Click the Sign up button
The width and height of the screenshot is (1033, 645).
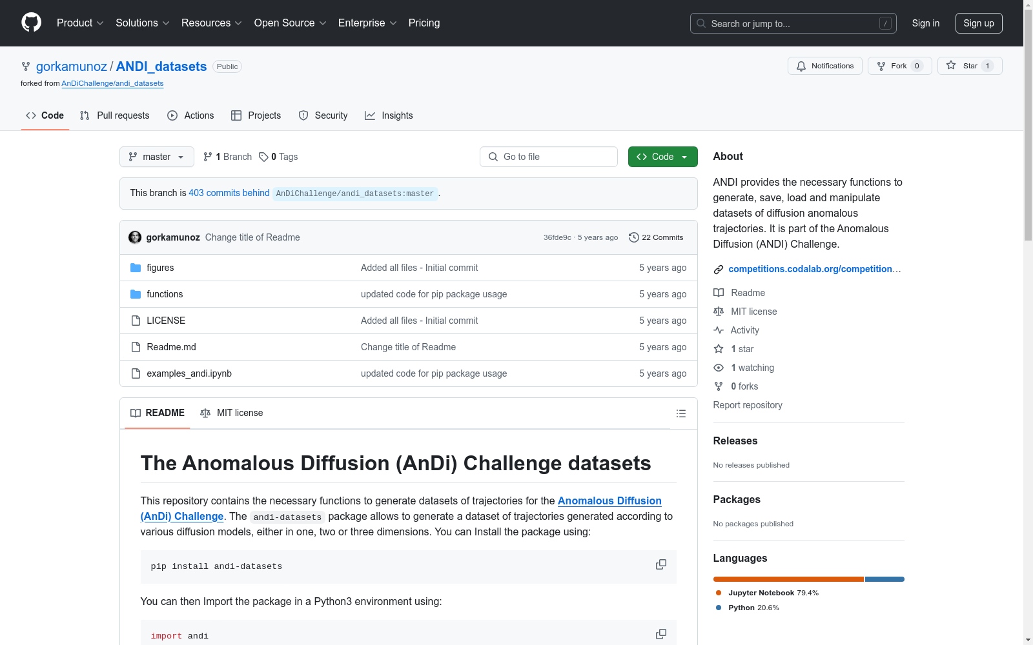pos(979,23)
